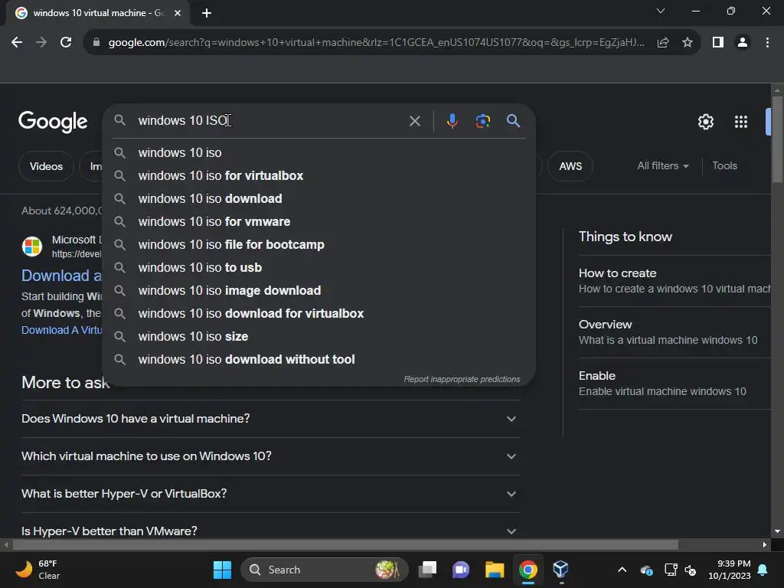Expand 'What is better Hyper-V or VirtualBox?'

click(270, 494)
